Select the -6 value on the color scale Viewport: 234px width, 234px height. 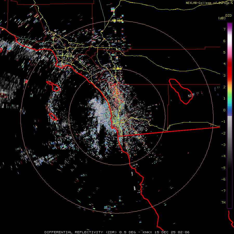click(x=223, y=179)
